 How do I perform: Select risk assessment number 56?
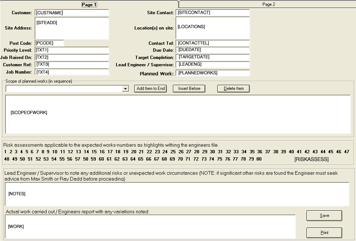tap(70, 159)
